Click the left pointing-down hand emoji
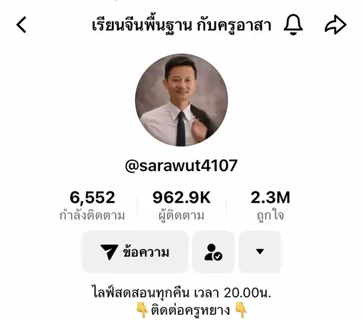 [x=142, y=310]
